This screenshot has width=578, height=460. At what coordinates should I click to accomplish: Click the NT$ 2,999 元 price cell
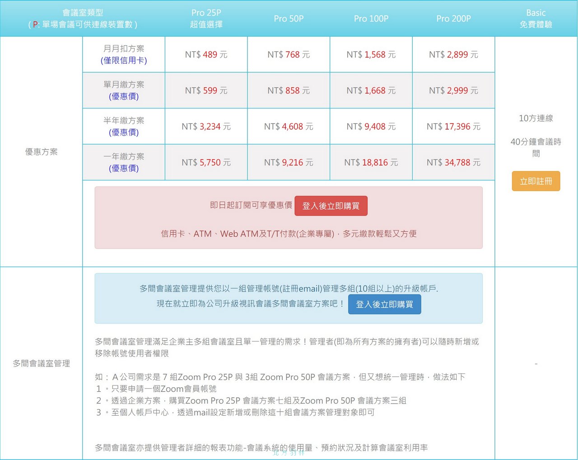tap(453, 90)
